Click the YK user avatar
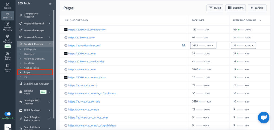 7,127
